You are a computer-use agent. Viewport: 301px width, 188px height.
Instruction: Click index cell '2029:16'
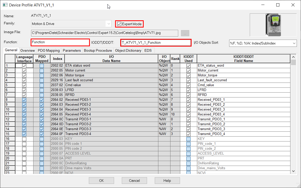(57, 80)
